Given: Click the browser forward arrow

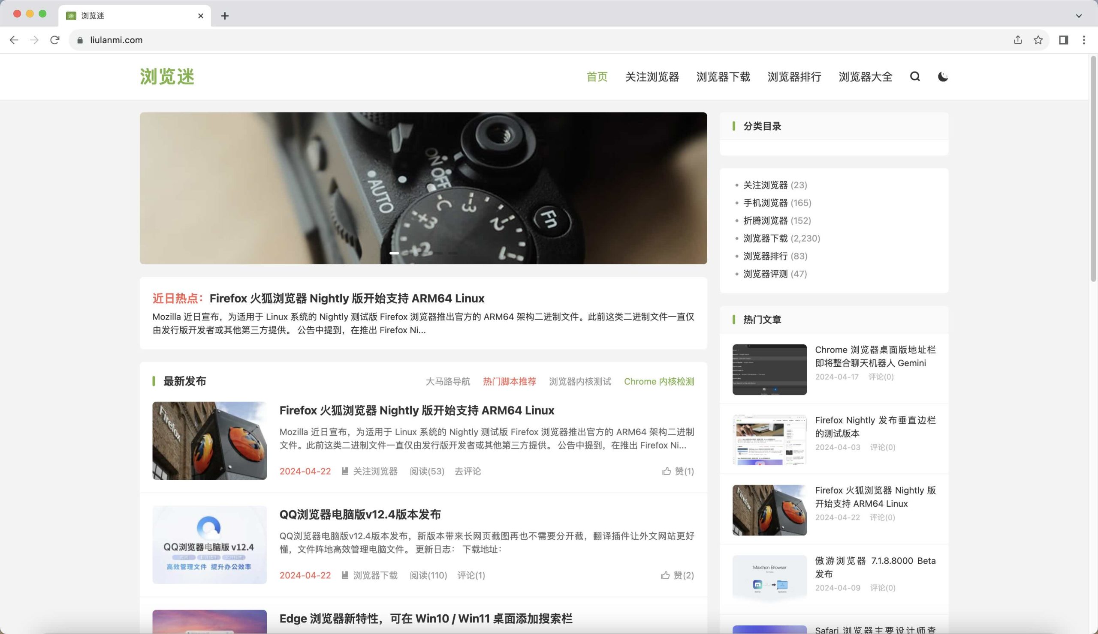Looking at the screenshot, I should (x=34, y=40).
